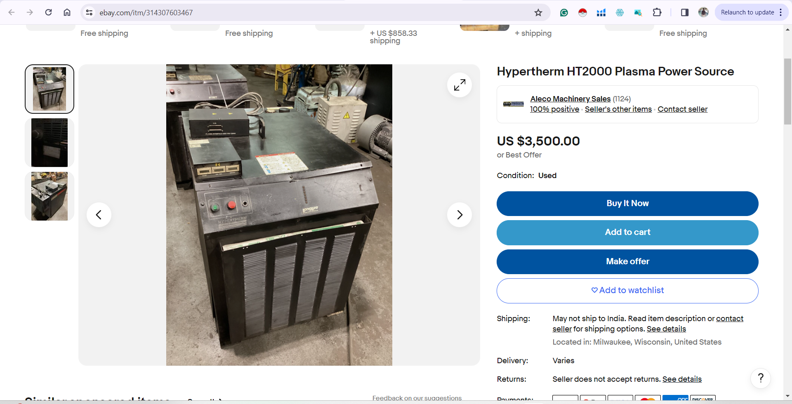Open returns See details link
This screenshot has width=792, height=404.
point(682,379)
